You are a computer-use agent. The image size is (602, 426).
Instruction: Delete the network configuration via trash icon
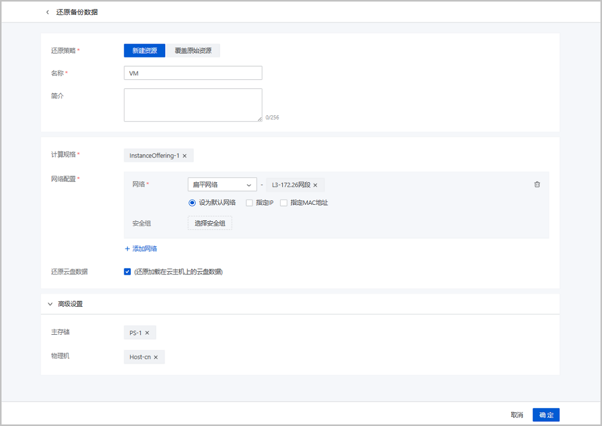click(x=537, y=185)
